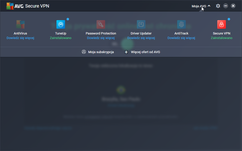Follow Dowiedz się więcej under AntiTrack
Image resolution: width=242 pixels, height=151 pixels.
pyautogui.click(x=181, y=38)
